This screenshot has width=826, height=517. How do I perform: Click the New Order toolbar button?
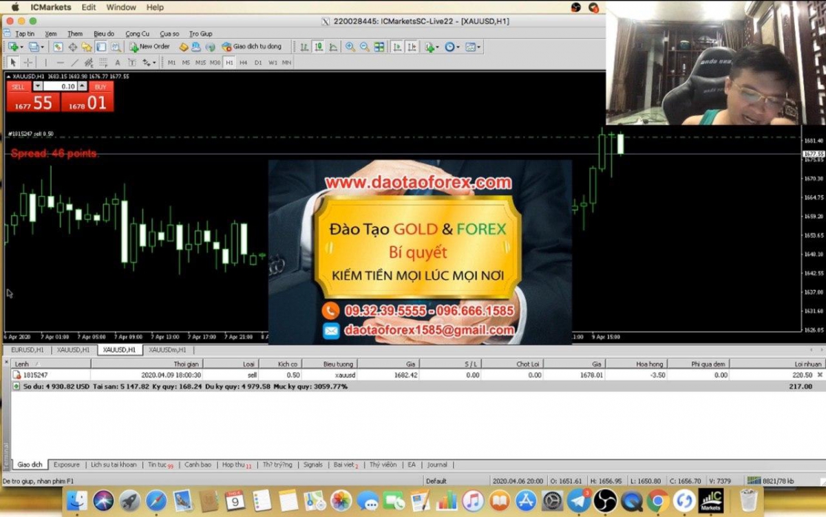(150, 47)
